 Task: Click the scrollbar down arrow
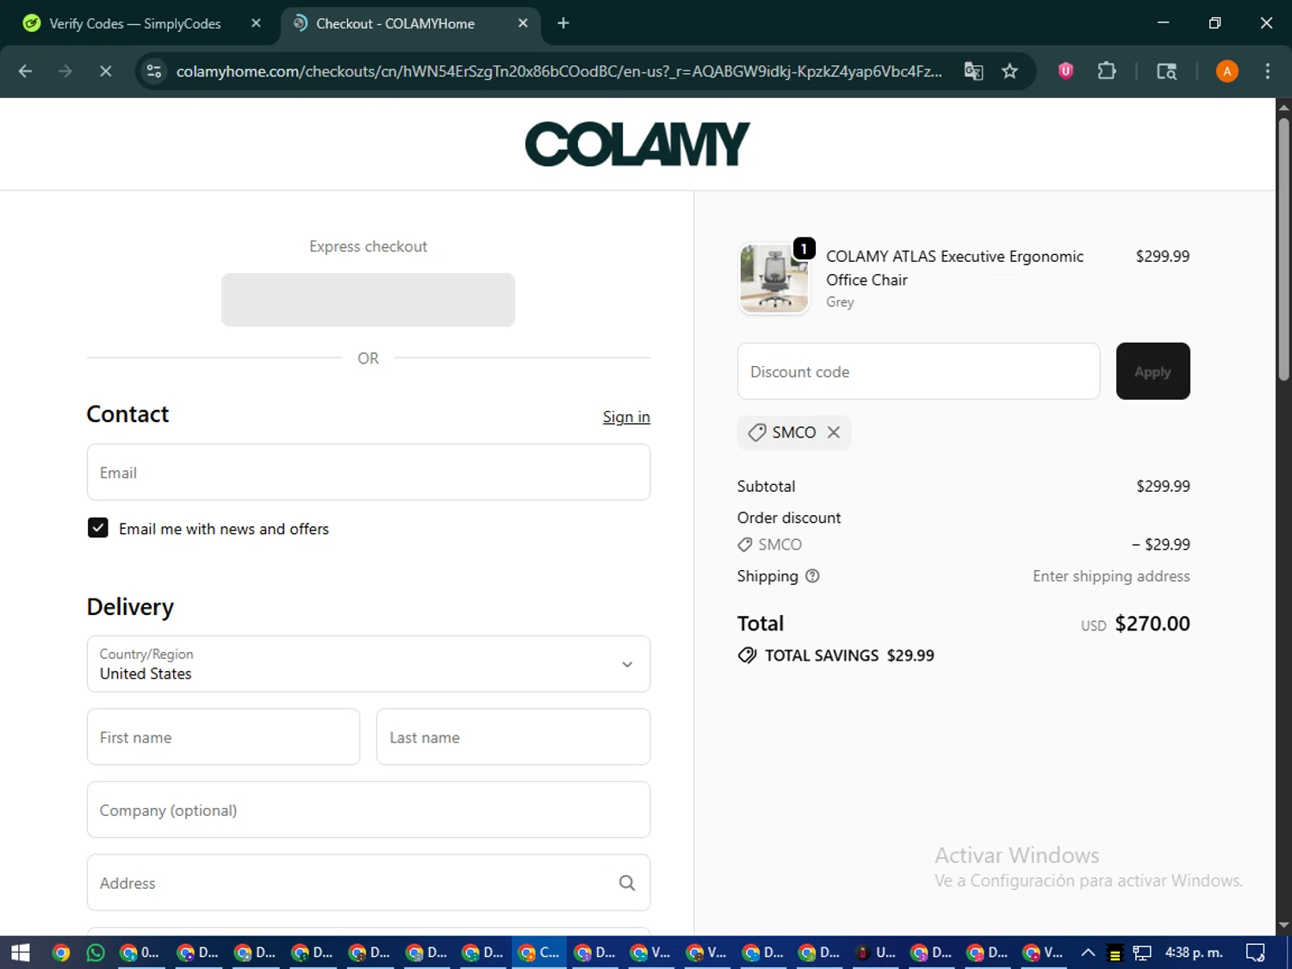pyautogui.click(x=1283, y=926)
